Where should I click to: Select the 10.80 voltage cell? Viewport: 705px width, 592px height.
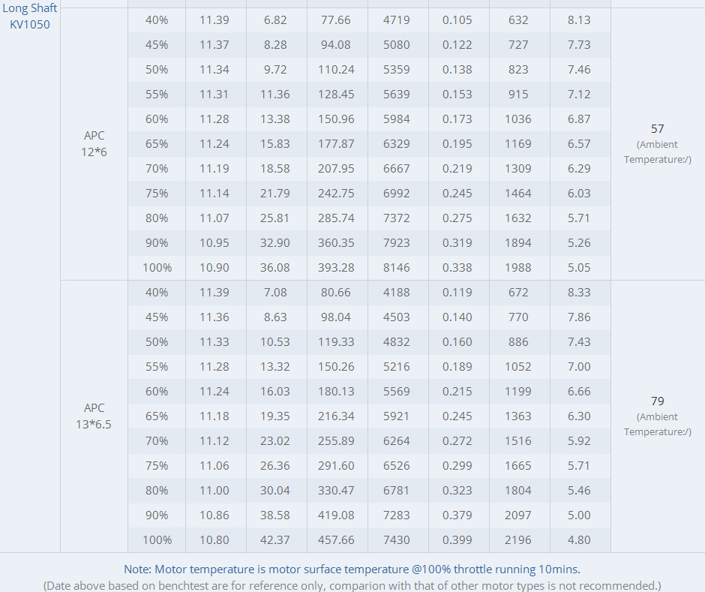pyautogui.click(x=214, y=540)
